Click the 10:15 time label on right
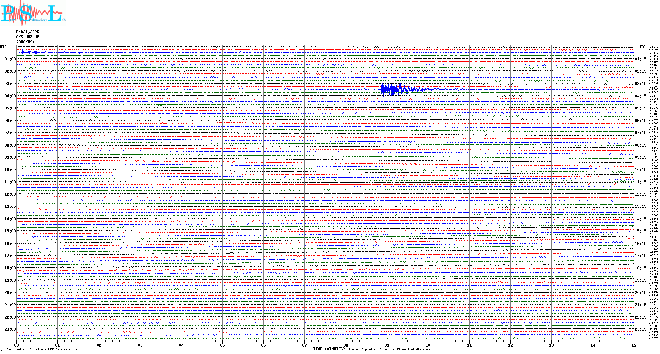The width and height of the screenshot is (660, 354). point(640,170)
